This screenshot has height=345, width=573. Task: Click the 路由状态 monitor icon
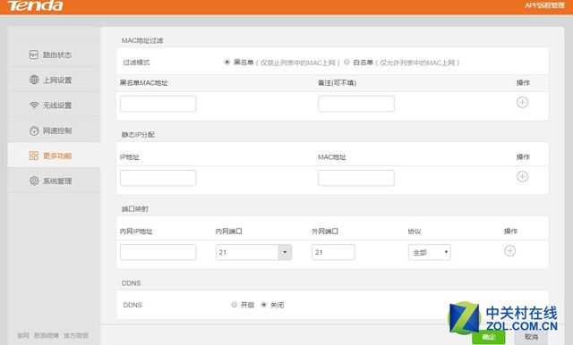point(34,55)
